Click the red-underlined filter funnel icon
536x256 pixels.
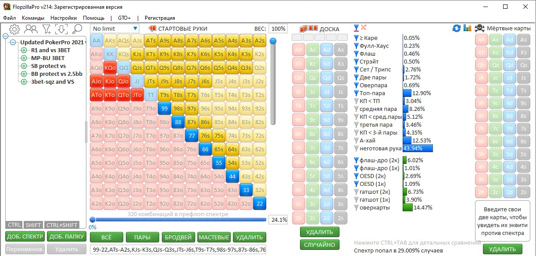click(357, 28)
